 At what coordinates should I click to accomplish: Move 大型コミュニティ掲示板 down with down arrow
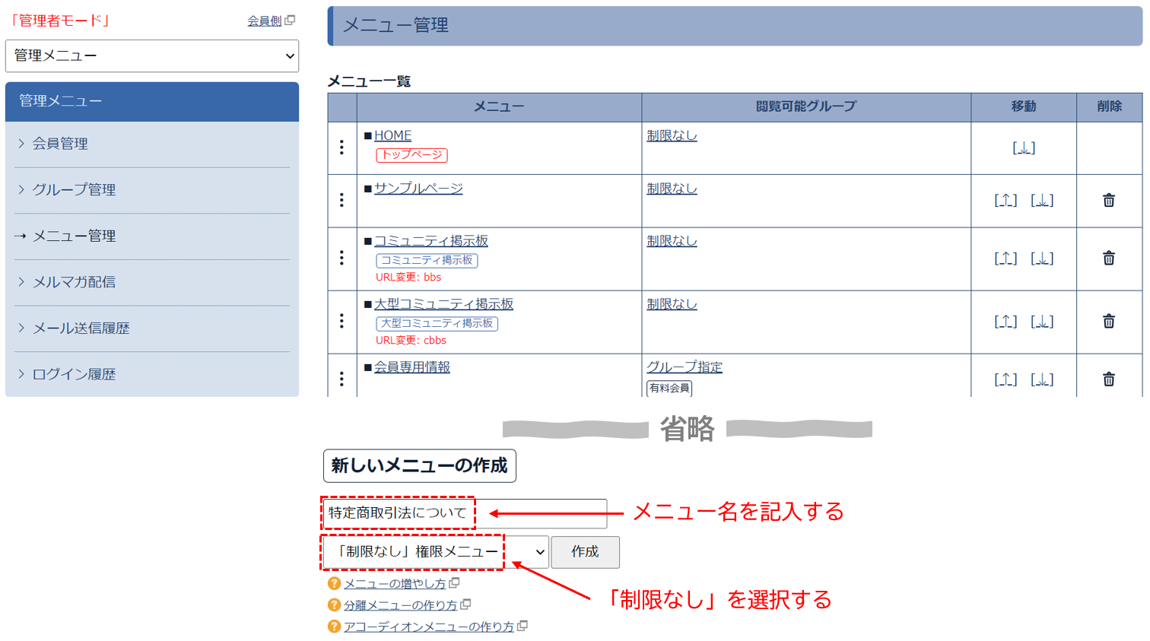click(1041, 322)
